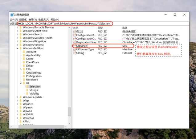Select the Wlpasvc key in tree
Viewport: 196px width, 139px height.
[x=28, y=107]
